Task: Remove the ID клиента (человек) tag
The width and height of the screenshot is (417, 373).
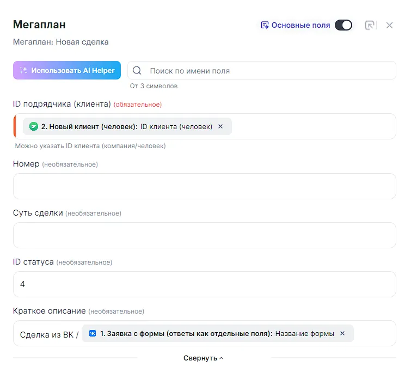Action: coord(220,126)
